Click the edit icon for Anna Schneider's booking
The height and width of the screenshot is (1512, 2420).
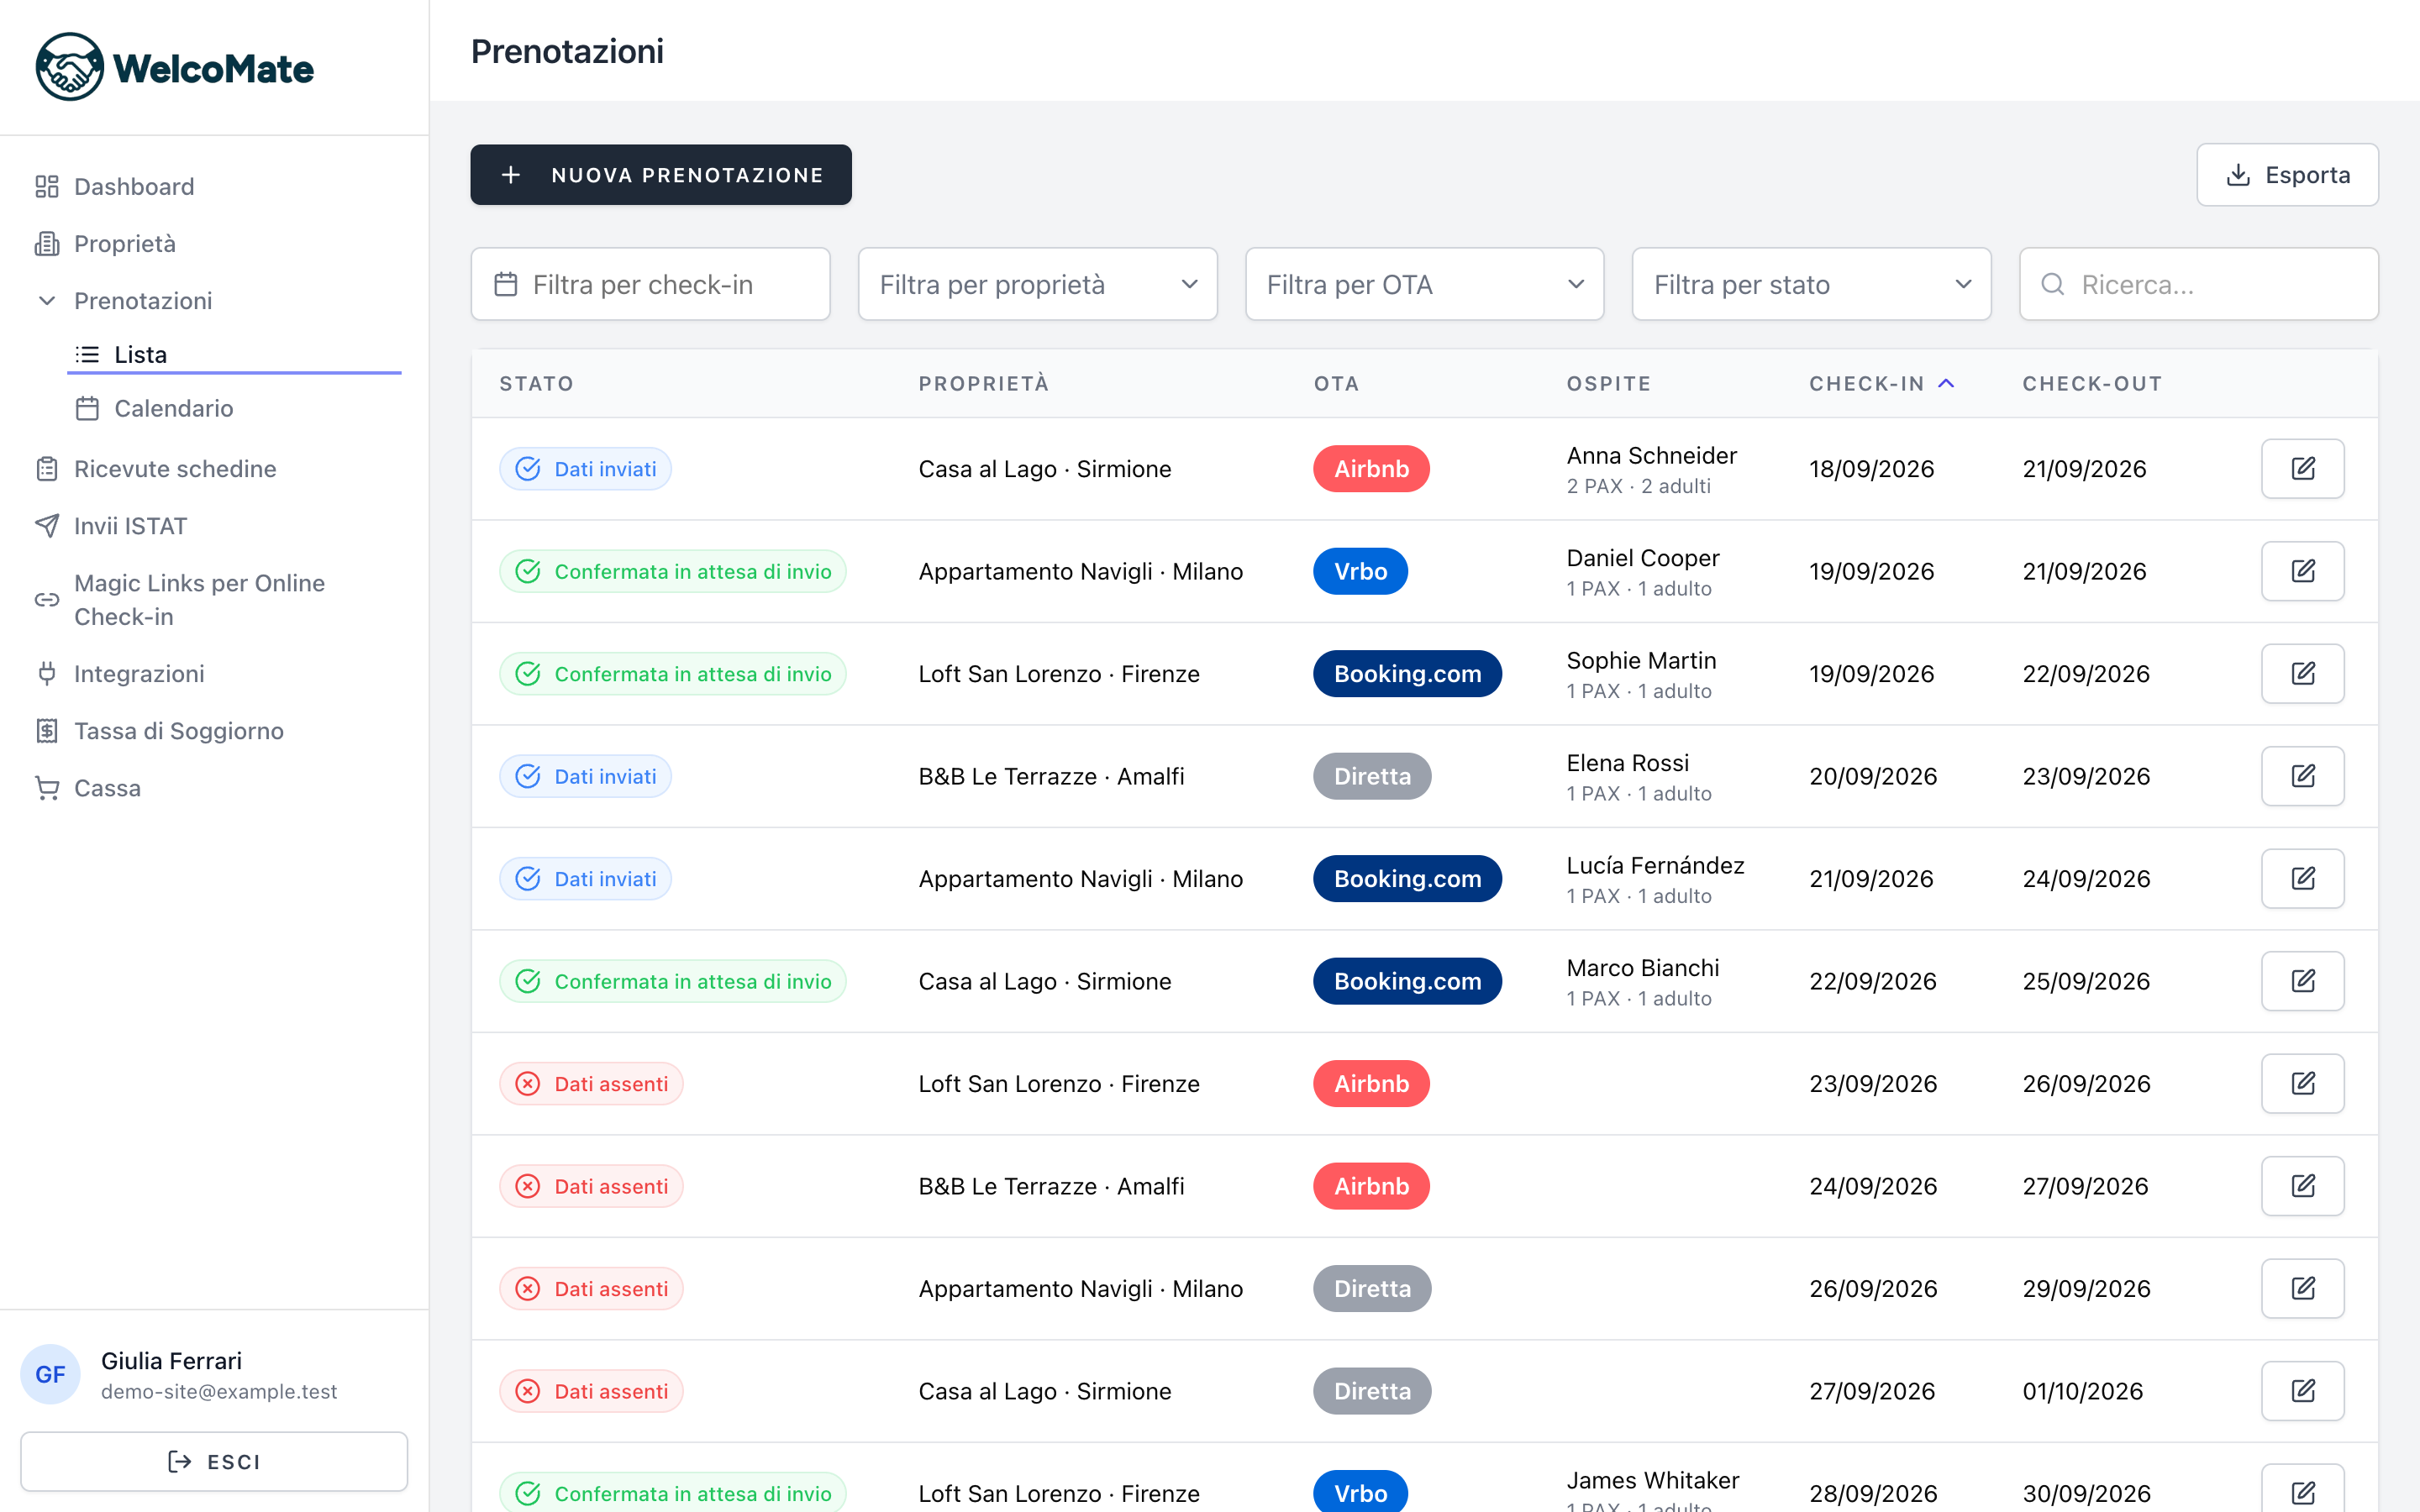coord(2302,469)
